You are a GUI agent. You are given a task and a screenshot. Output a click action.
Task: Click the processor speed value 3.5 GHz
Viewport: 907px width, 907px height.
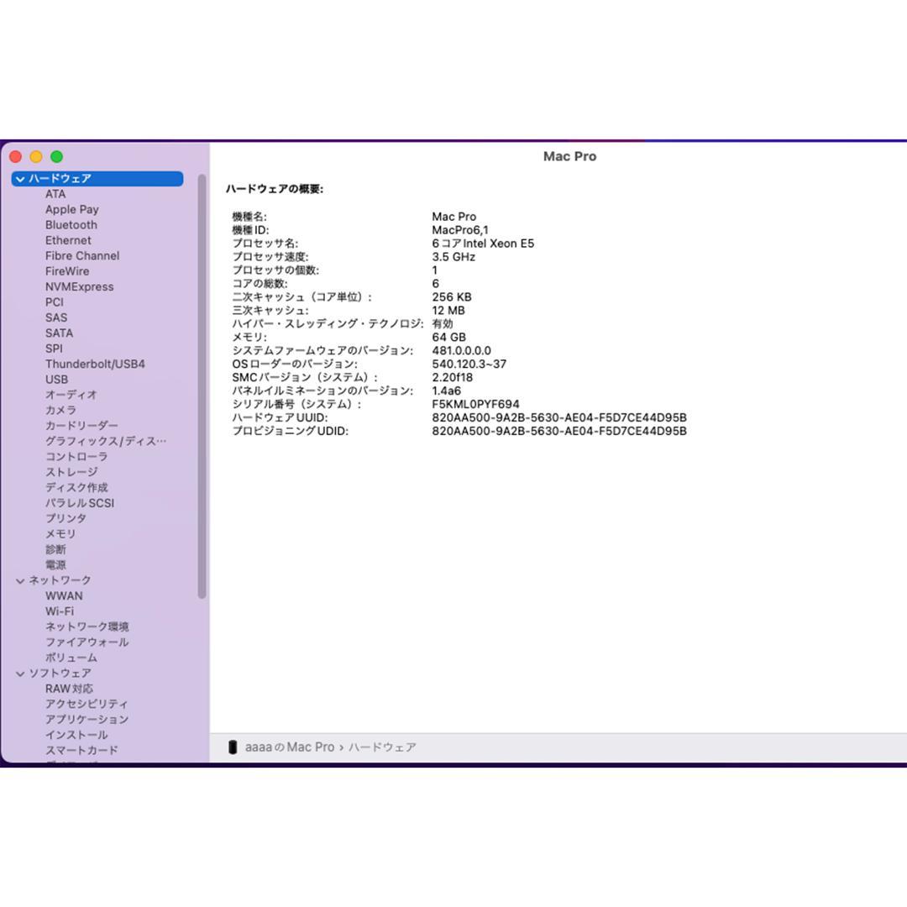[453, 257]
